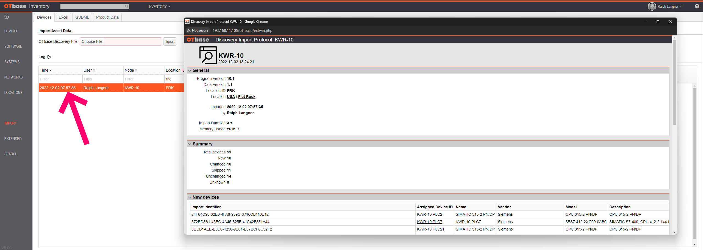703x250 pixels.
Task: Click model 6ES7 412-2XG00-0AB0 cell
Action: [586, 222]
